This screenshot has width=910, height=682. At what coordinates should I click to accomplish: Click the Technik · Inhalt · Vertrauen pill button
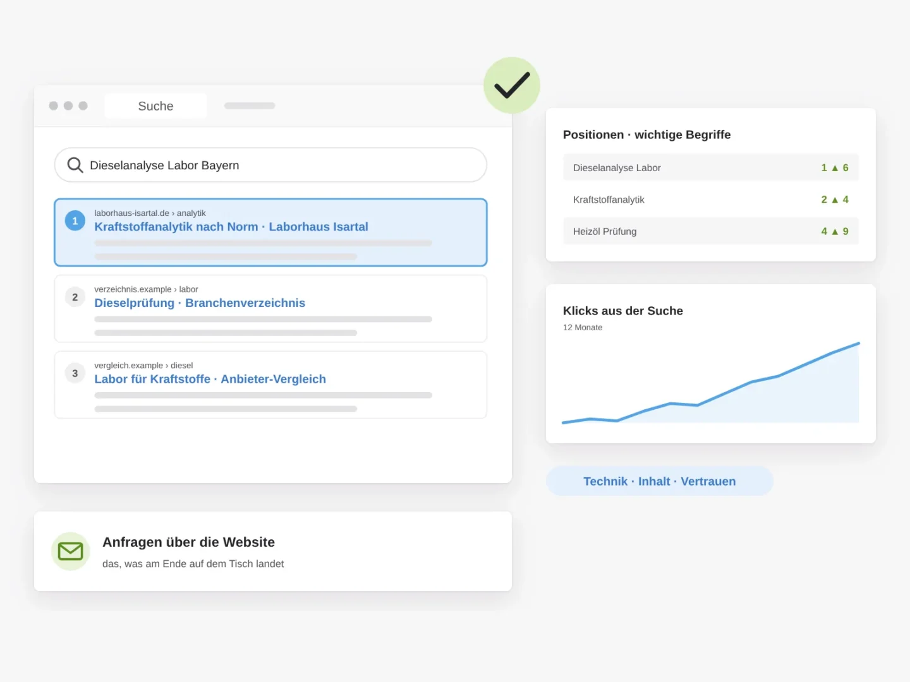point(660,481)
